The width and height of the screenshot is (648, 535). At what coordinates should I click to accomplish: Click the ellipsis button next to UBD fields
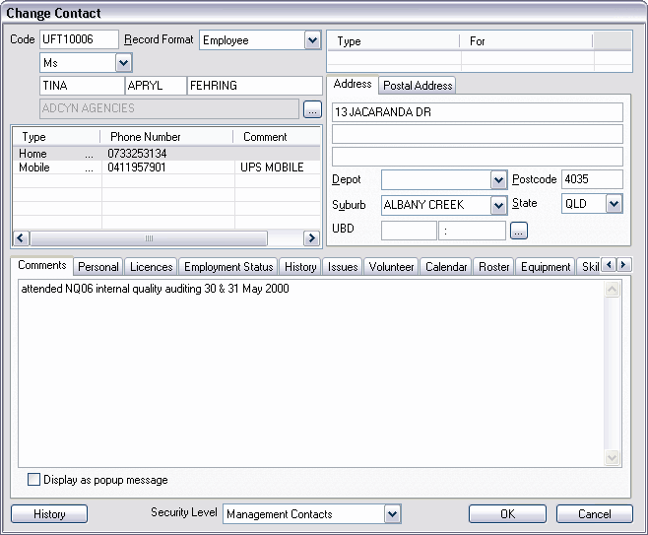pyautogui.click(x=519, y=231)
